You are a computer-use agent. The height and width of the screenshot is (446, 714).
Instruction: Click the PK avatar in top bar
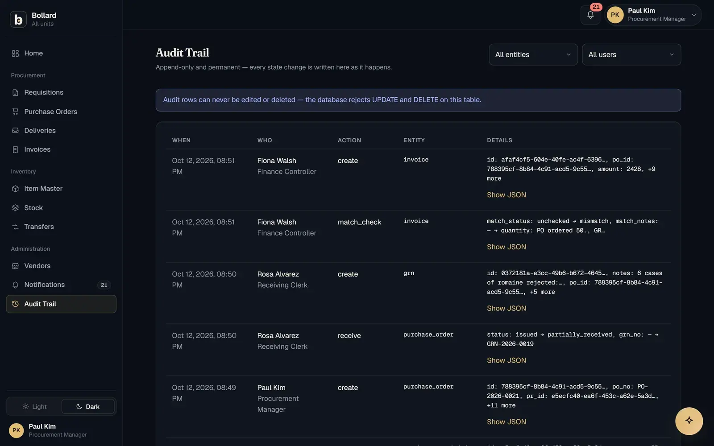coord(615,15)
